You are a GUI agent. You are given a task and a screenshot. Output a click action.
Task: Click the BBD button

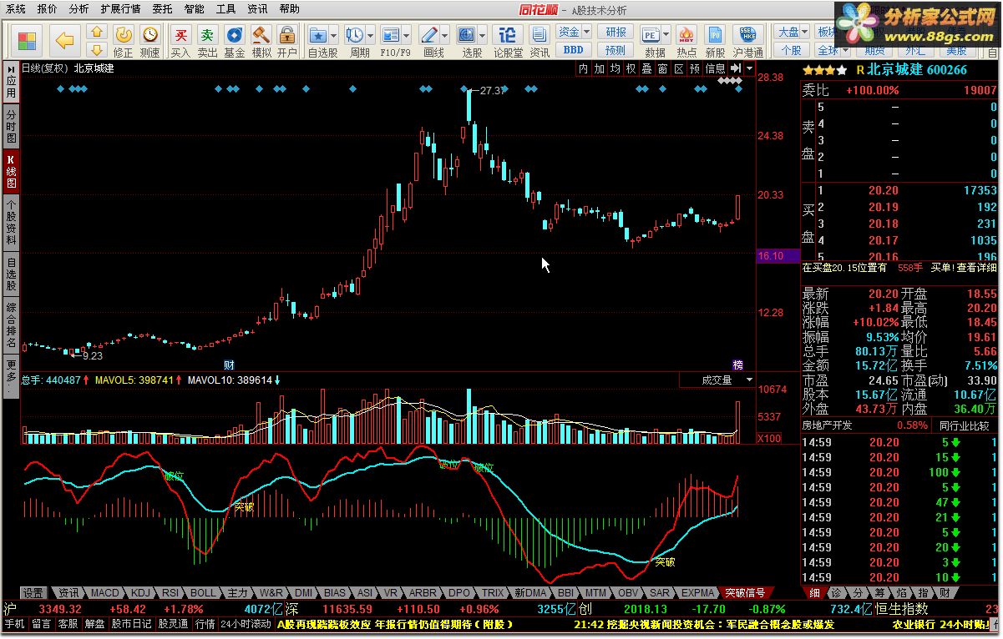(x=573, y=49)
